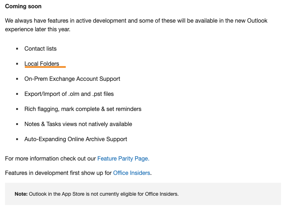Click 'Notes & Tasks views not natively available'

(78, 124)
